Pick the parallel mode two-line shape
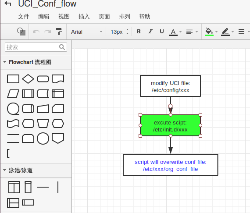 coord(13,138)
